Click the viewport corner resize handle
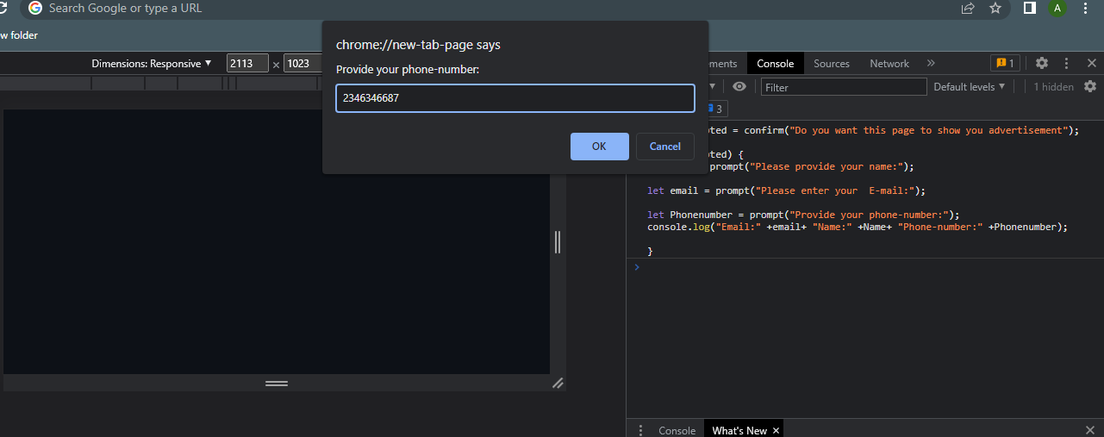The image size is (1104, 437). click(558, 383)
